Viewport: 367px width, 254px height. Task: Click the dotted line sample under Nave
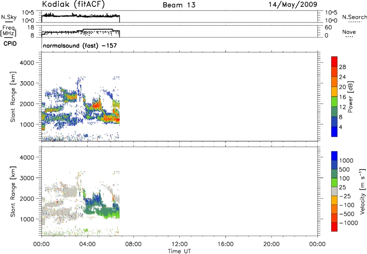pyautogui.click(x=349, y=37)
